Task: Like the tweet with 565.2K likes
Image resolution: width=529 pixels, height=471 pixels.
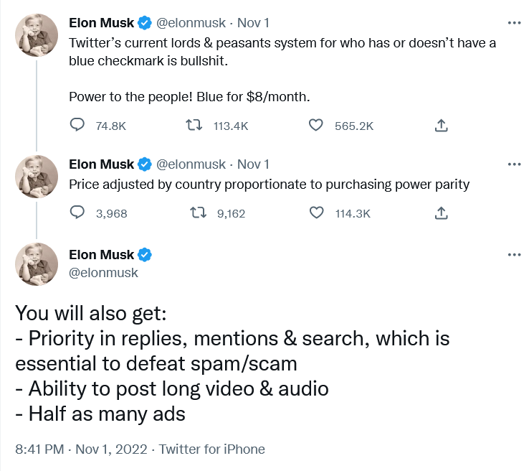Action: (x=316, y=125)
